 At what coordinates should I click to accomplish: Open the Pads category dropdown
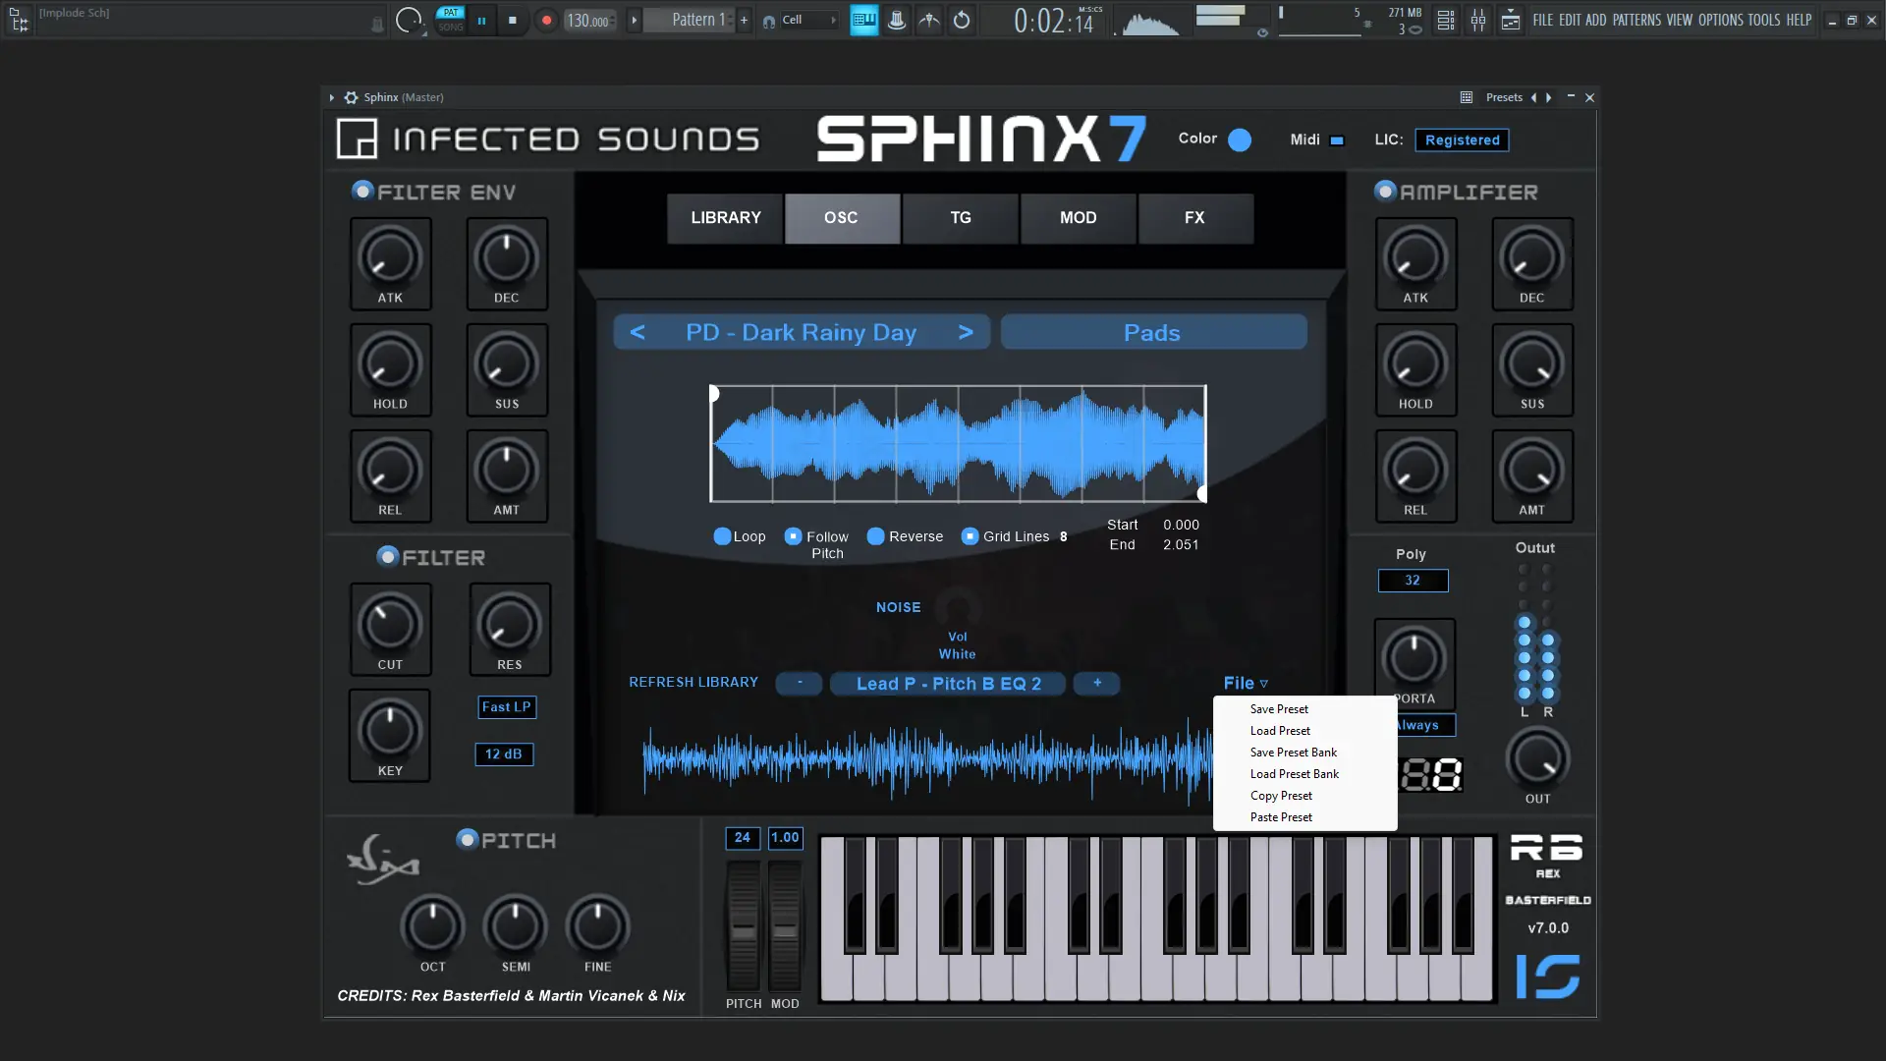[1153, 332]
